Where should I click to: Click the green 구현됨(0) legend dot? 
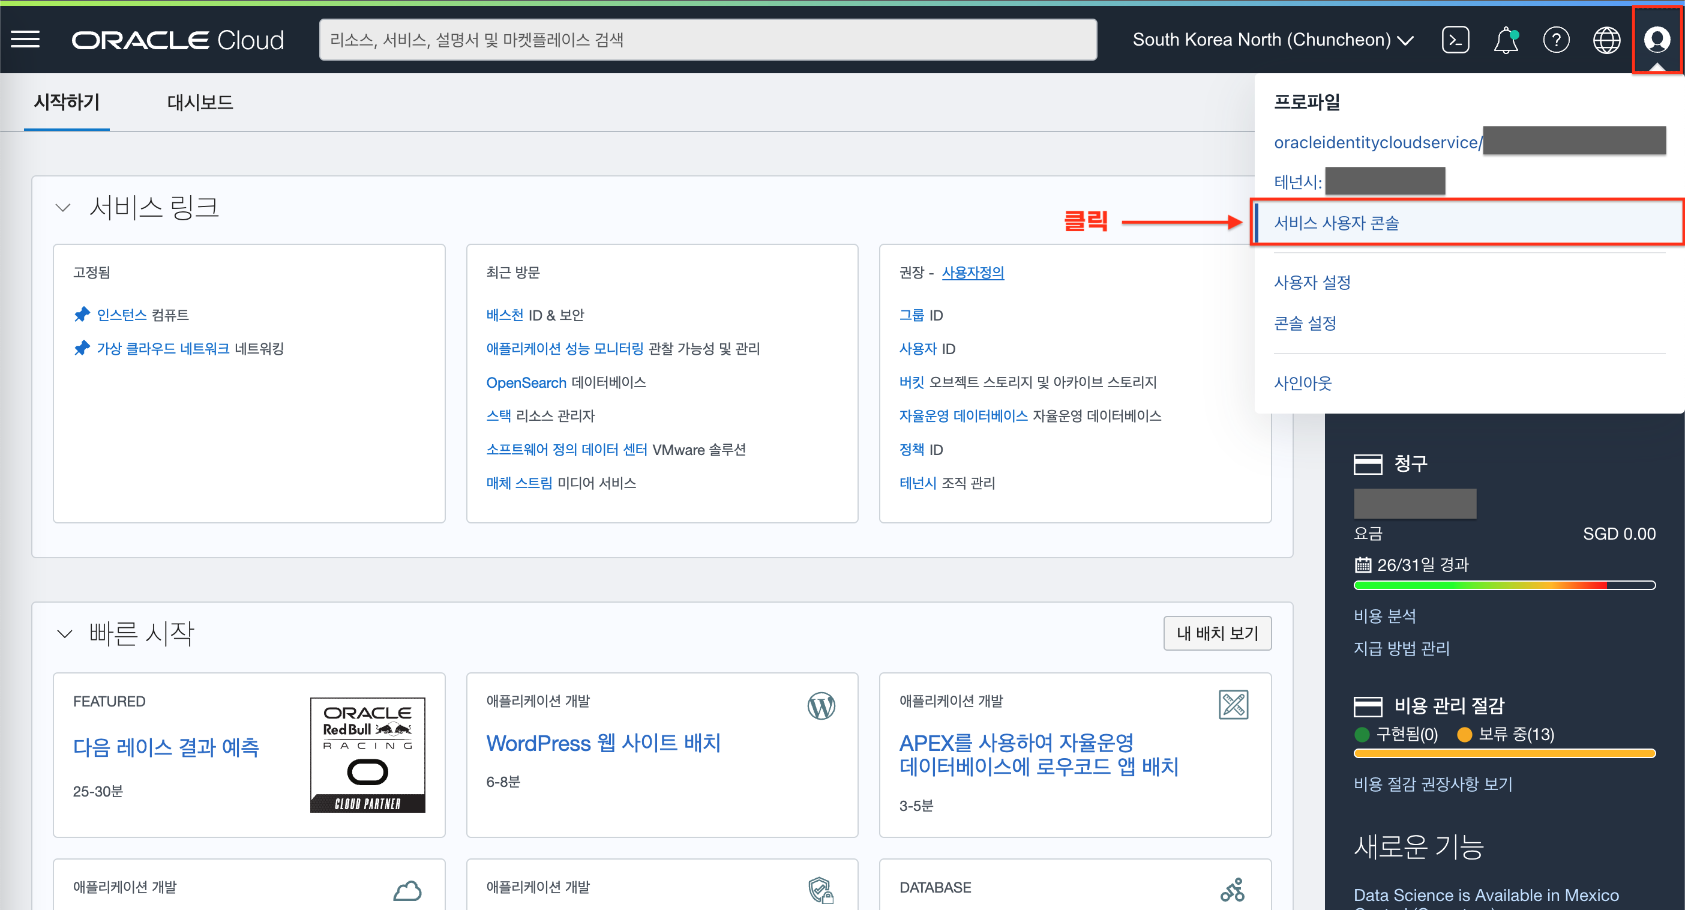pyautogui.click(x=1363, y=734)
